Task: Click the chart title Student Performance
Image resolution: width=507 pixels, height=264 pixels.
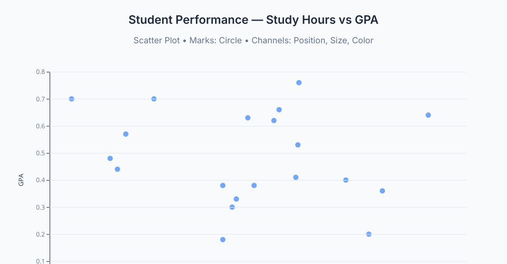Action: click(x=253, y=20)
